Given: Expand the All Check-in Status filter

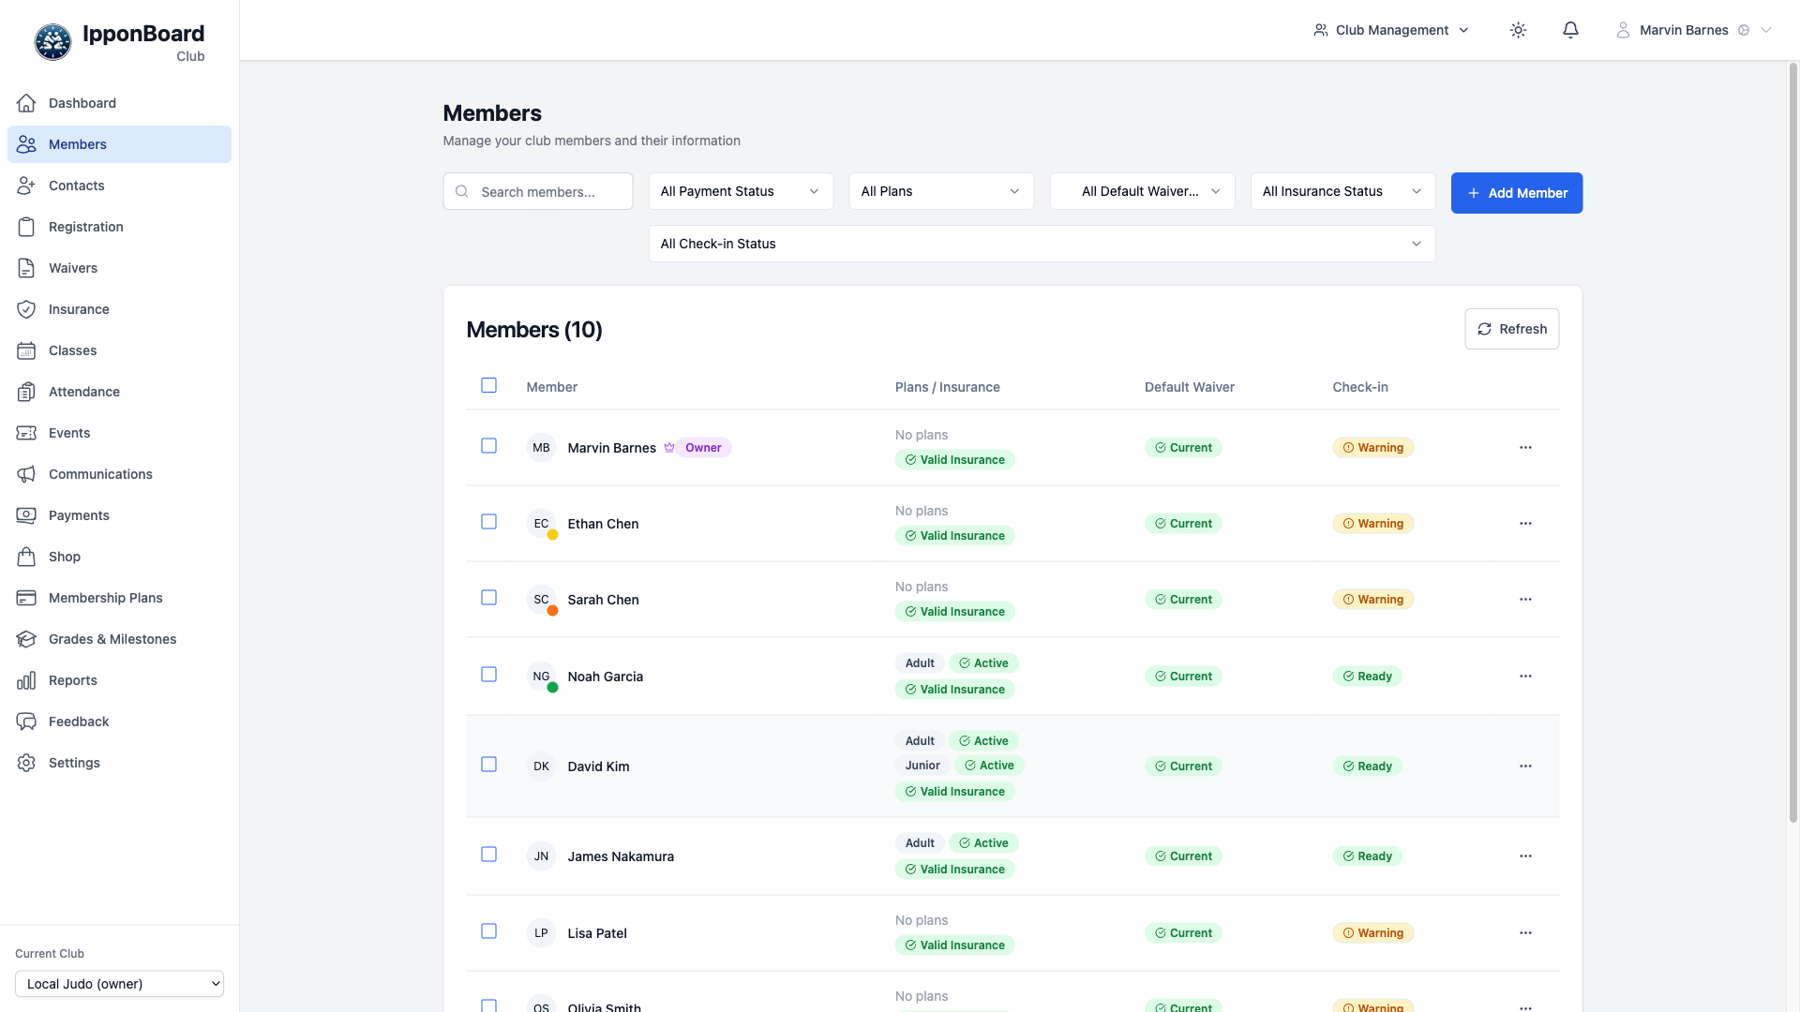Looking at the screenshot, I should coord(1041,244).
